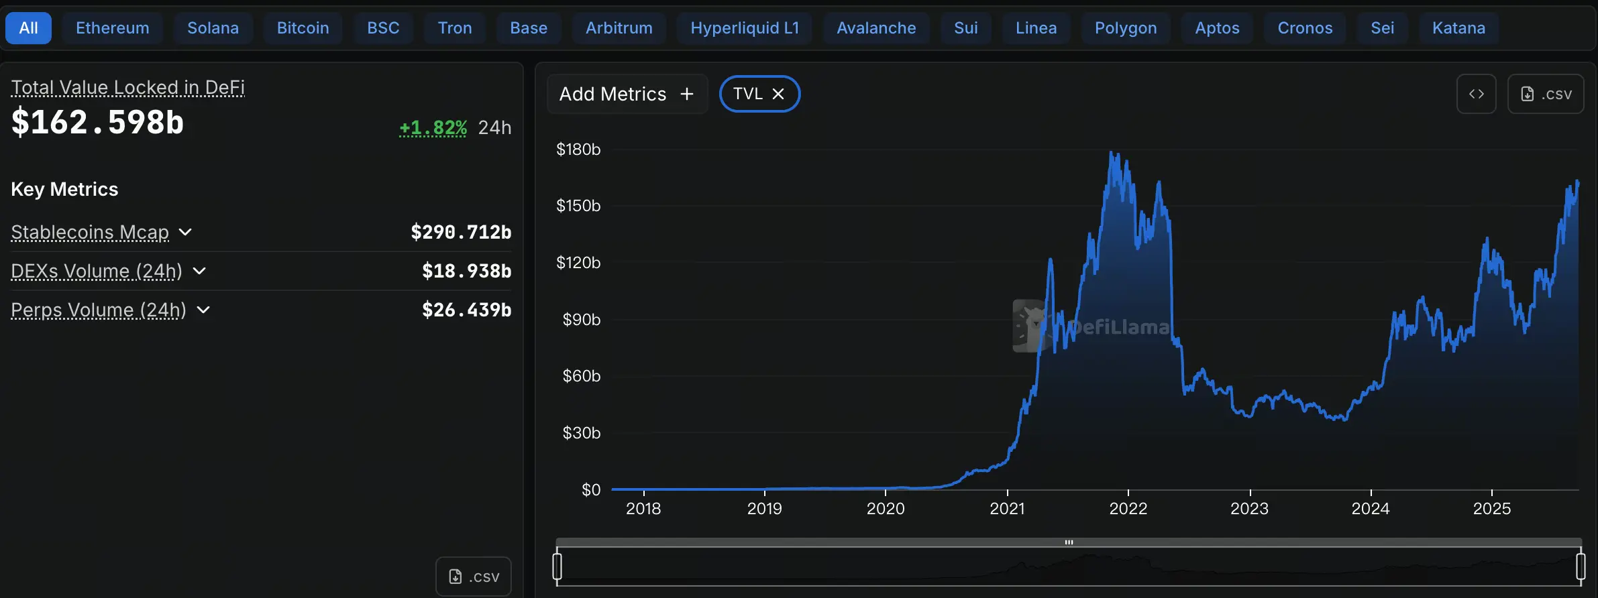This screenshot has width=1598, height=598.
Task: Open the Bitcoin chain tab
Action: click(x=303, y=28)
